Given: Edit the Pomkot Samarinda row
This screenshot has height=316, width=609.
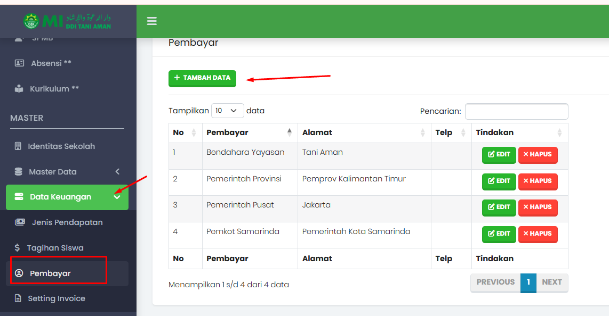Looking at the screenshot, I should [x=499, y=234].
